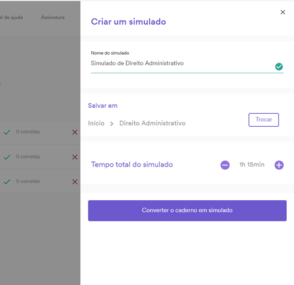The height and width of the screenshot is (285, 294).
Task: Increase the total exam time with the plus icon
Action: pos(279,165)
